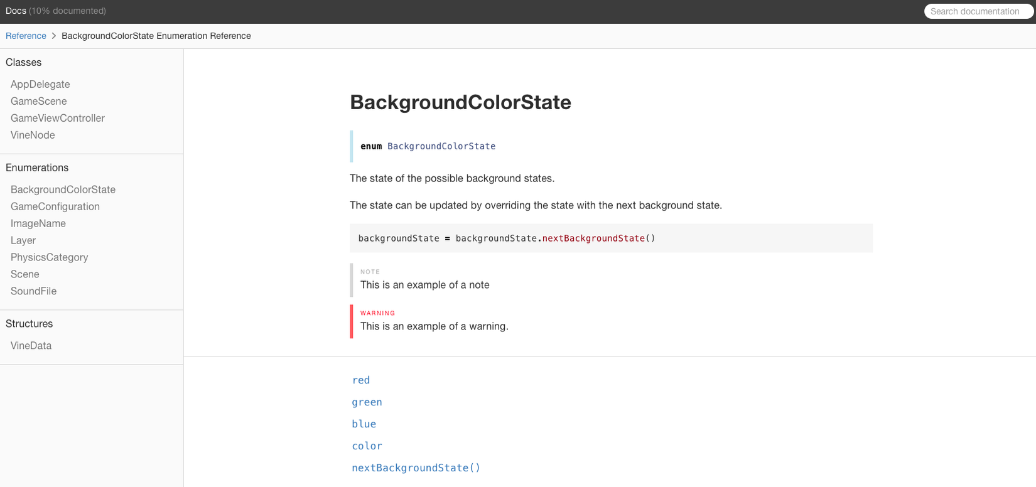Select SoundFile in the sidebar
This screenshot has width=1036, height=487.
point(33,291)
